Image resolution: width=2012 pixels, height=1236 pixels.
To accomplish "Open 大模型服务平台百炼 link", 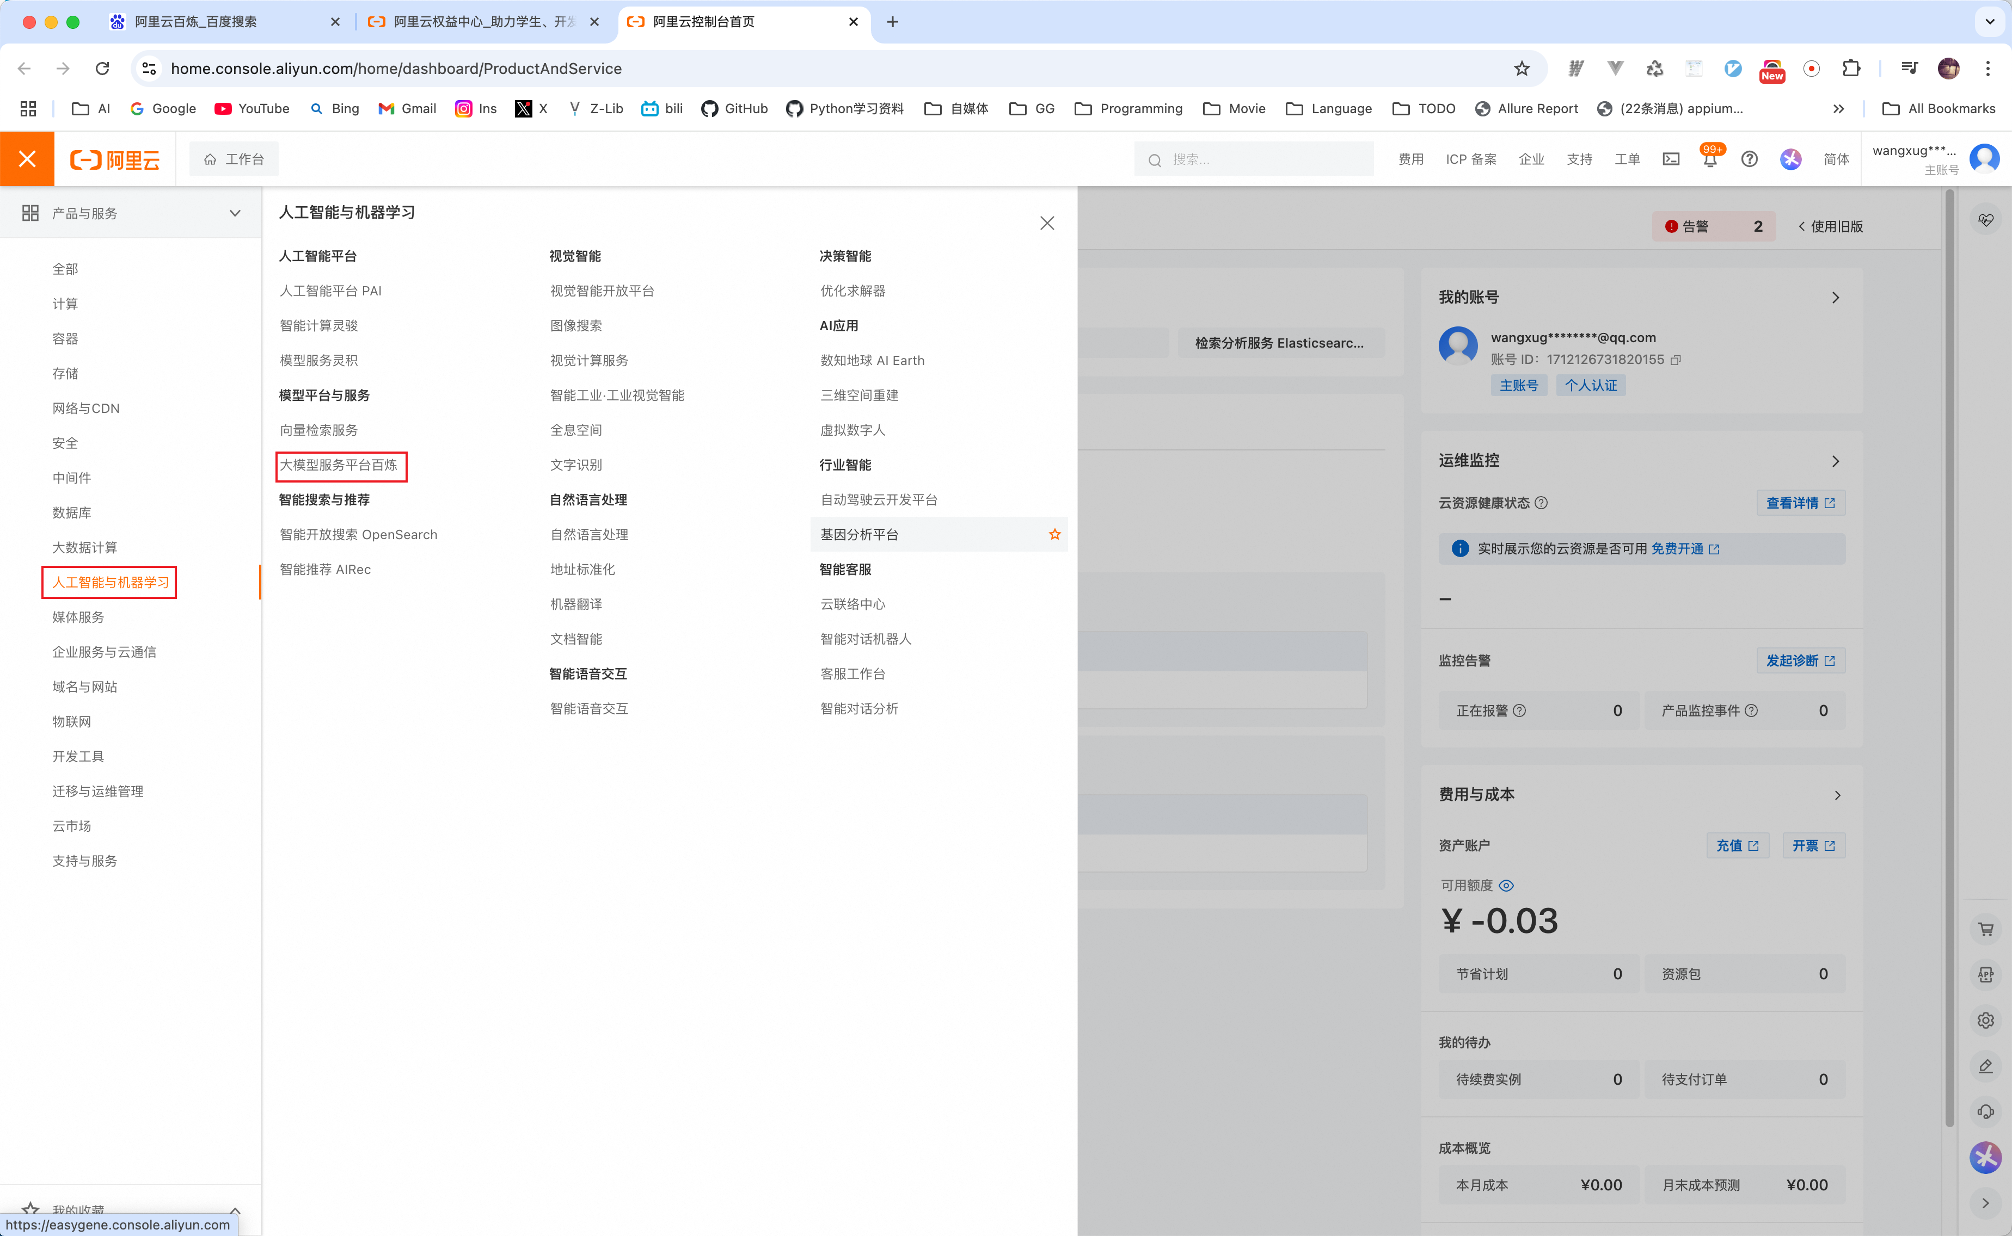I will pos(339,465).
